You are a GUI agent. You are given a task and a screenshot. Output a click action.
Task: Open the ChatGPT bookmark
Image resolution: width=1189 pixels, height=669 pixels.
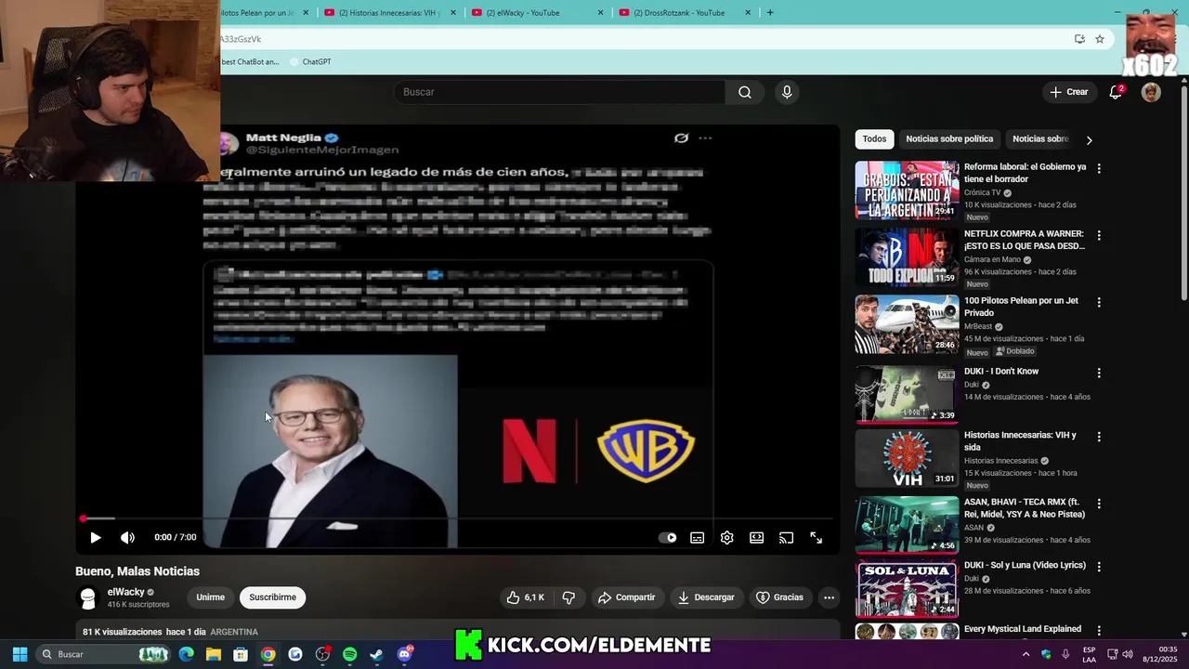tap(310, 62)
